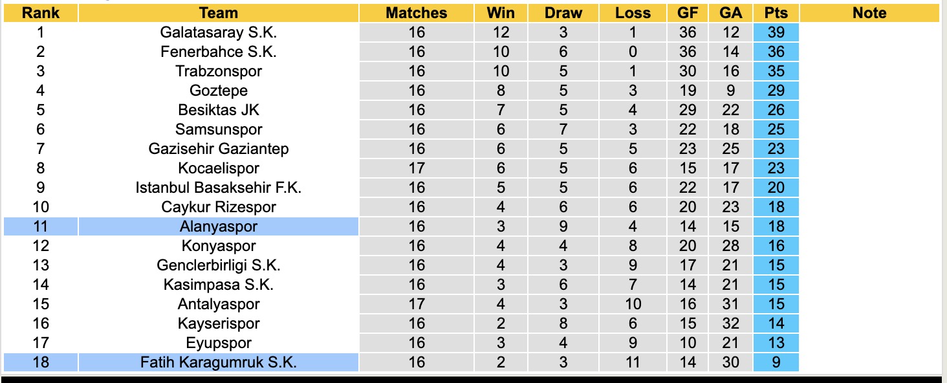Image resolution: width=947 pixels, height=383 pixels.
Task: Click Galatasaray's 39 points cell
Action: coord(776,32)
